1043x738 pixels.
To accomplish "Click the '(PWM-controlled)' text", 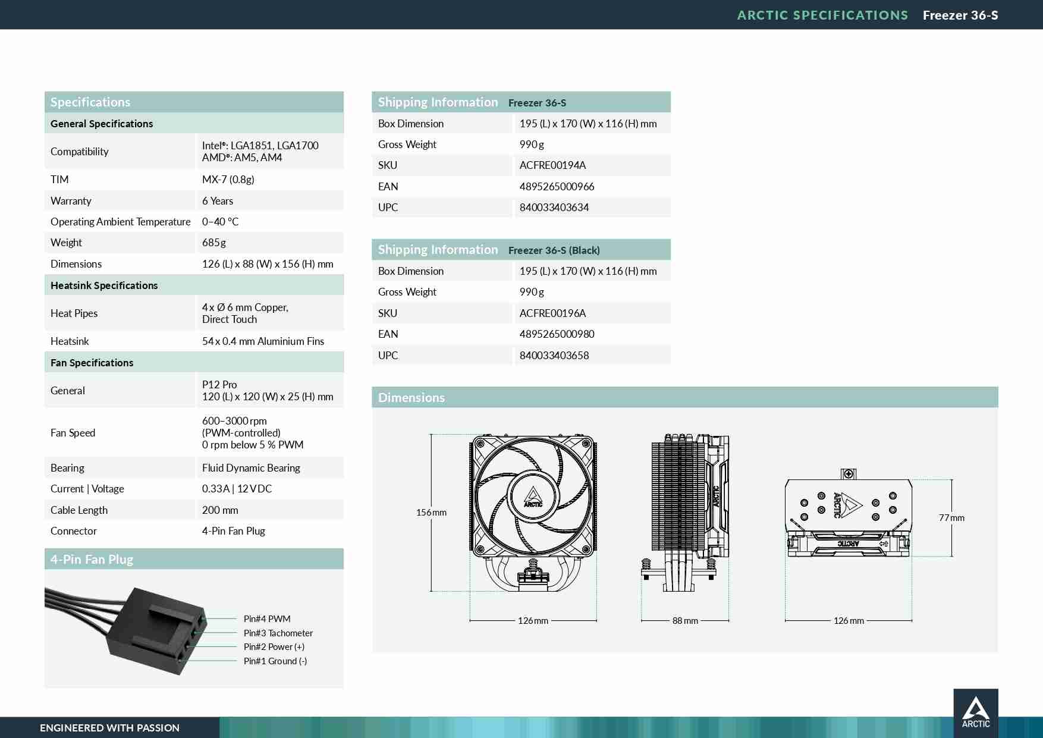I will (241, 433).
